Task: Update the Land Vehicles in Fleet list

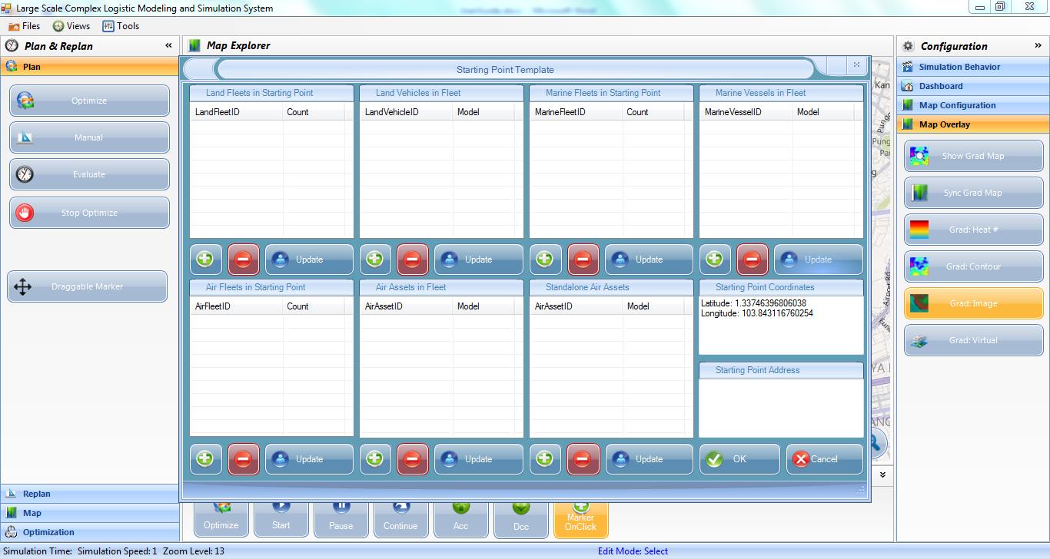Action: click(478, 259)
